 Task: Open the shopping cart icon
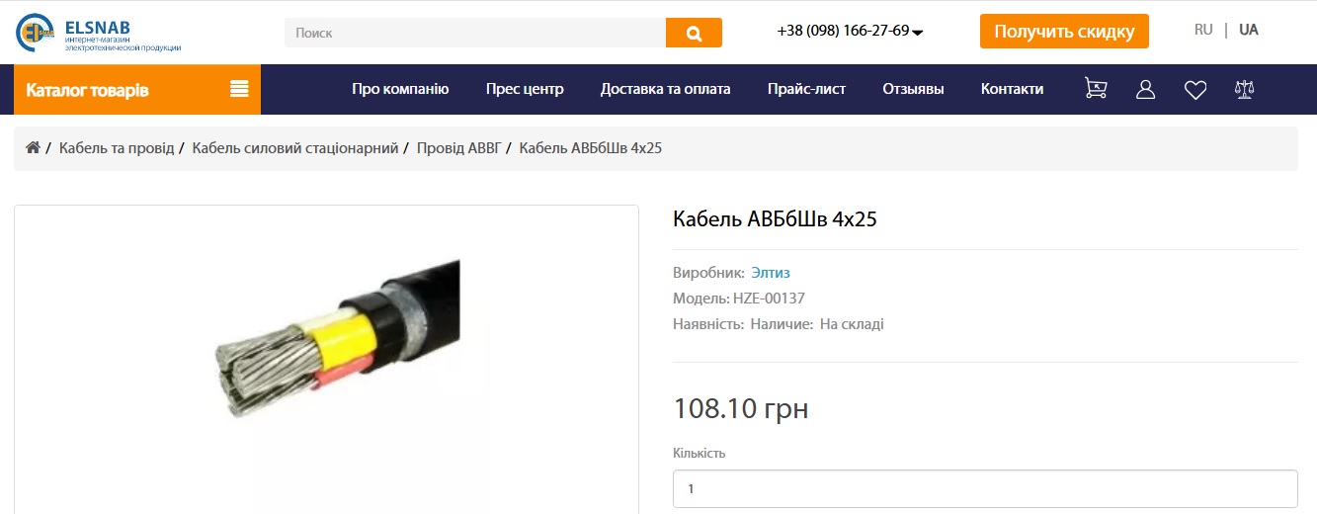coord(1096,89)
